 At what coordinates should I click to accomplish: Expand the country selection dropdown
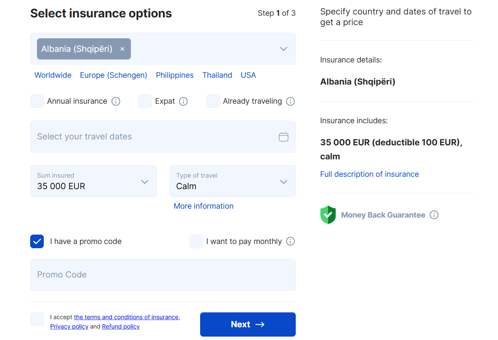point(283,48)
